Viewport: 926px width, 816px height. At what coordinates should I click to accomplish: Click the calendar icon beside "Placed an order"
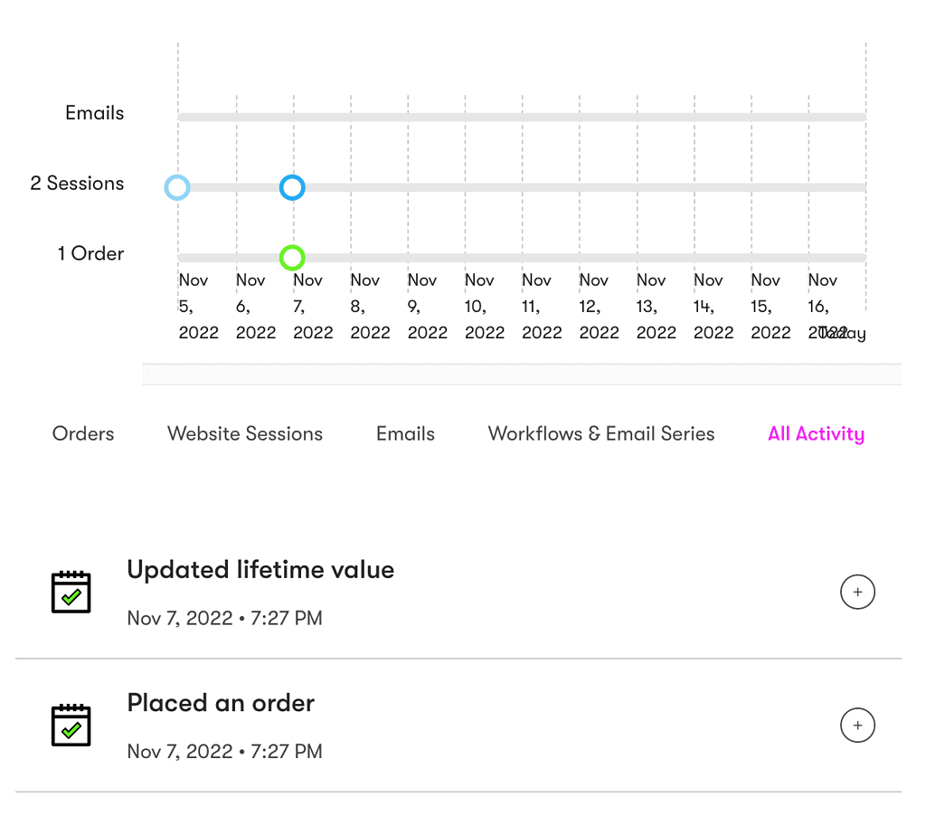[x=71, y=725]
